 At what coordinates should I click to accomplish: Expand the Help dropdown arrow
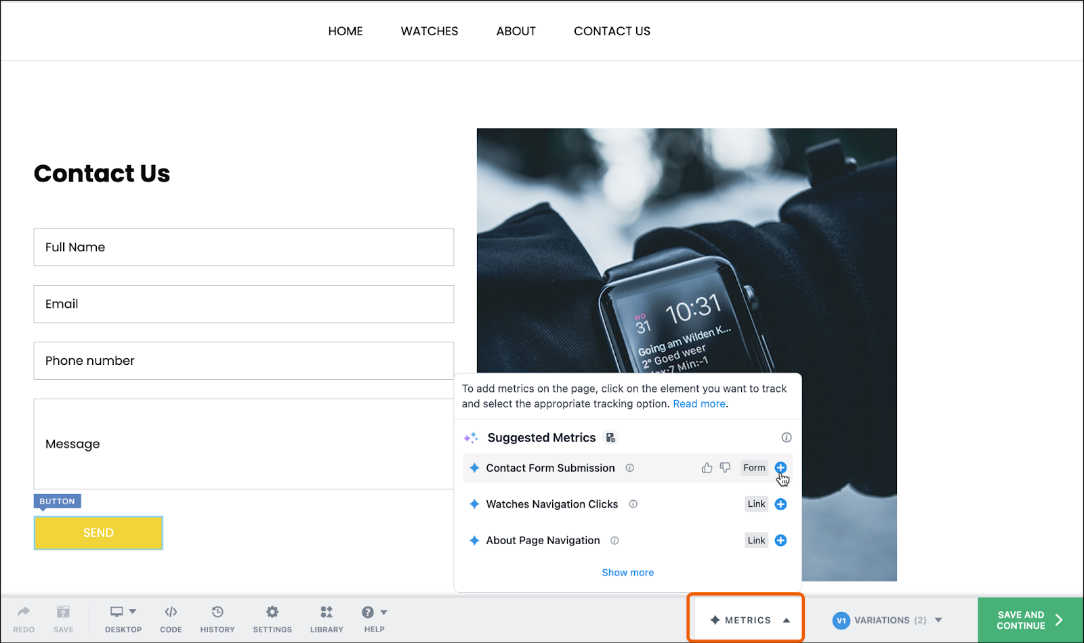point(383,612)
